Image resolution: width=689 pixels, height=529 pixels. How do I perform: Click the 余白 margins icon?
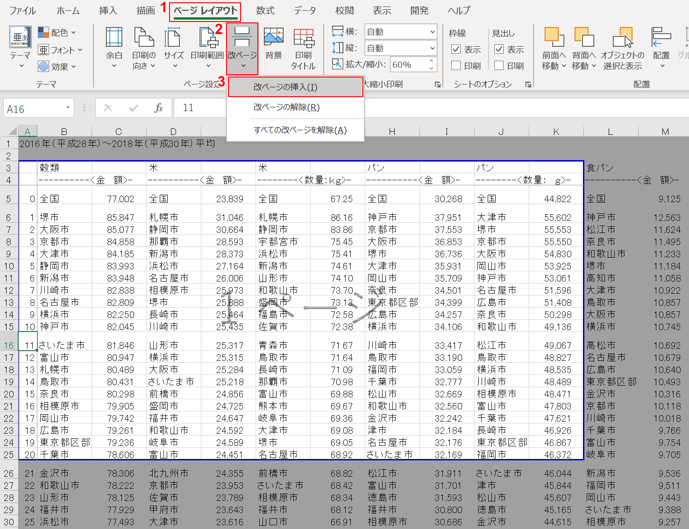114,37
